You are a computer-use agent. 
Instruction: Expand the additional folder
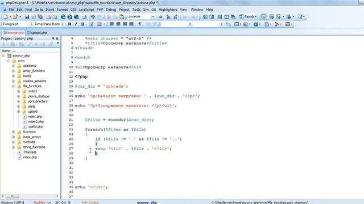(x=13, y=66)
